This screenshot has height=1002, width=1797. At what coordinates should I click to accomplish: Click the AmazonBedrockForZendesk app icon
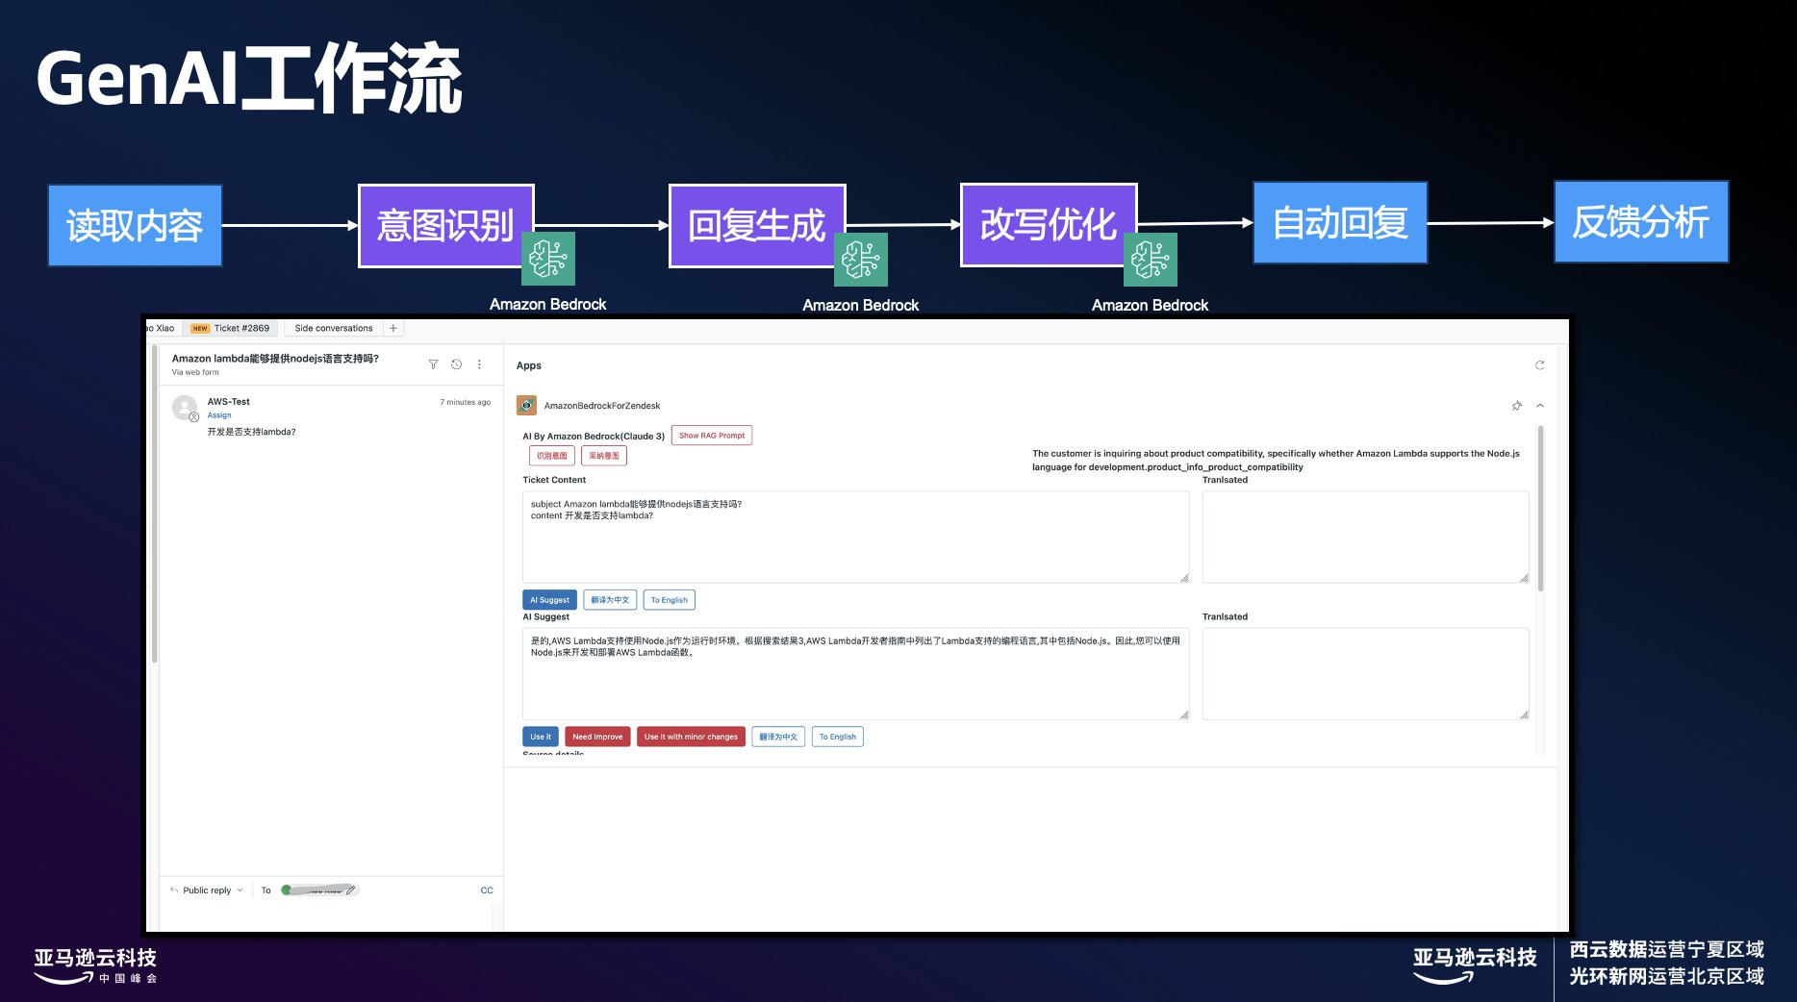click(526, 405)
